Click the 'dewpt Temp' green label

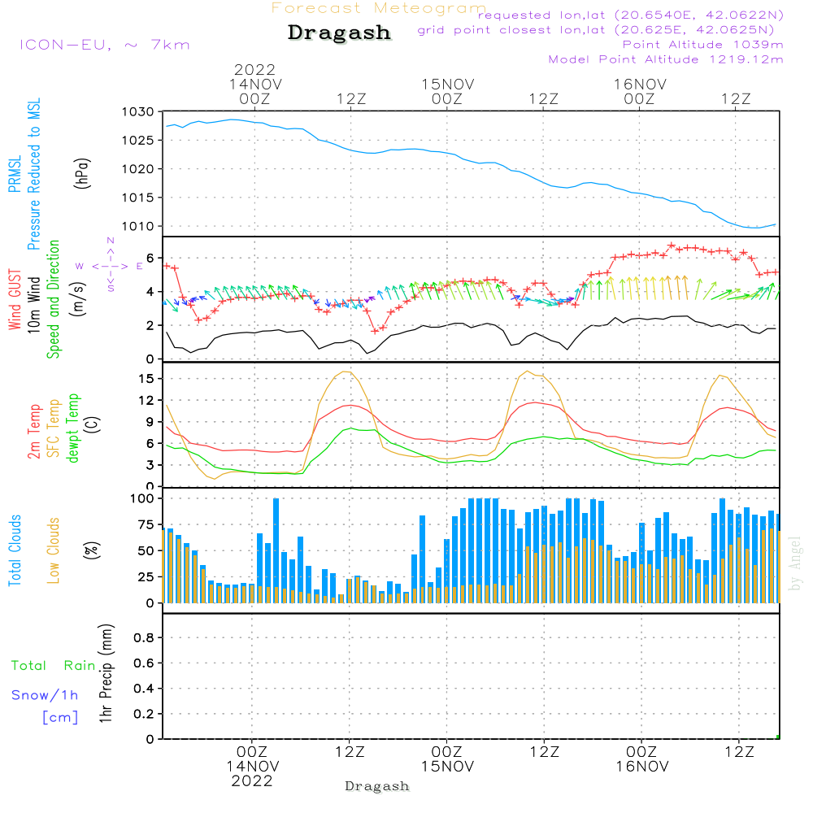click(72, 428)
